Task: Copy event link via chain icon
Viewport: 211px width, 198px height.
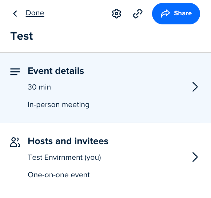Action: 138,13
